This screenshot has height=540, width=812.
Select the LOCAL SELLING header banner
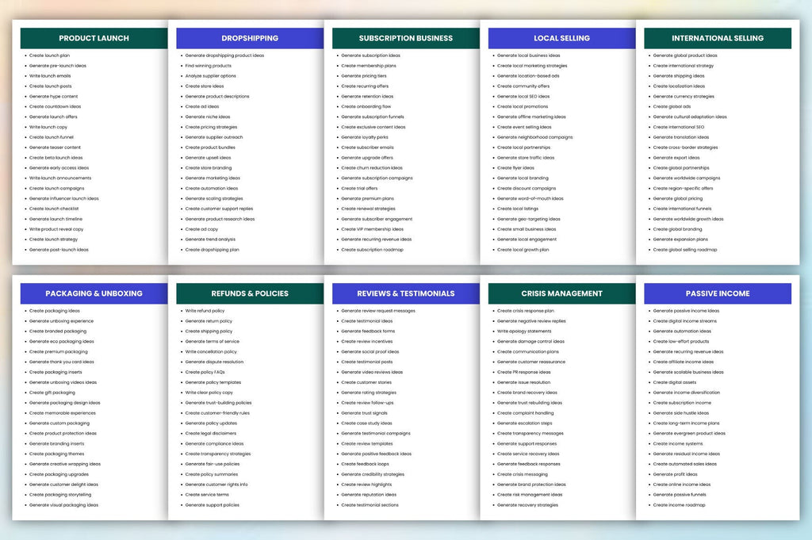(561, 38)
